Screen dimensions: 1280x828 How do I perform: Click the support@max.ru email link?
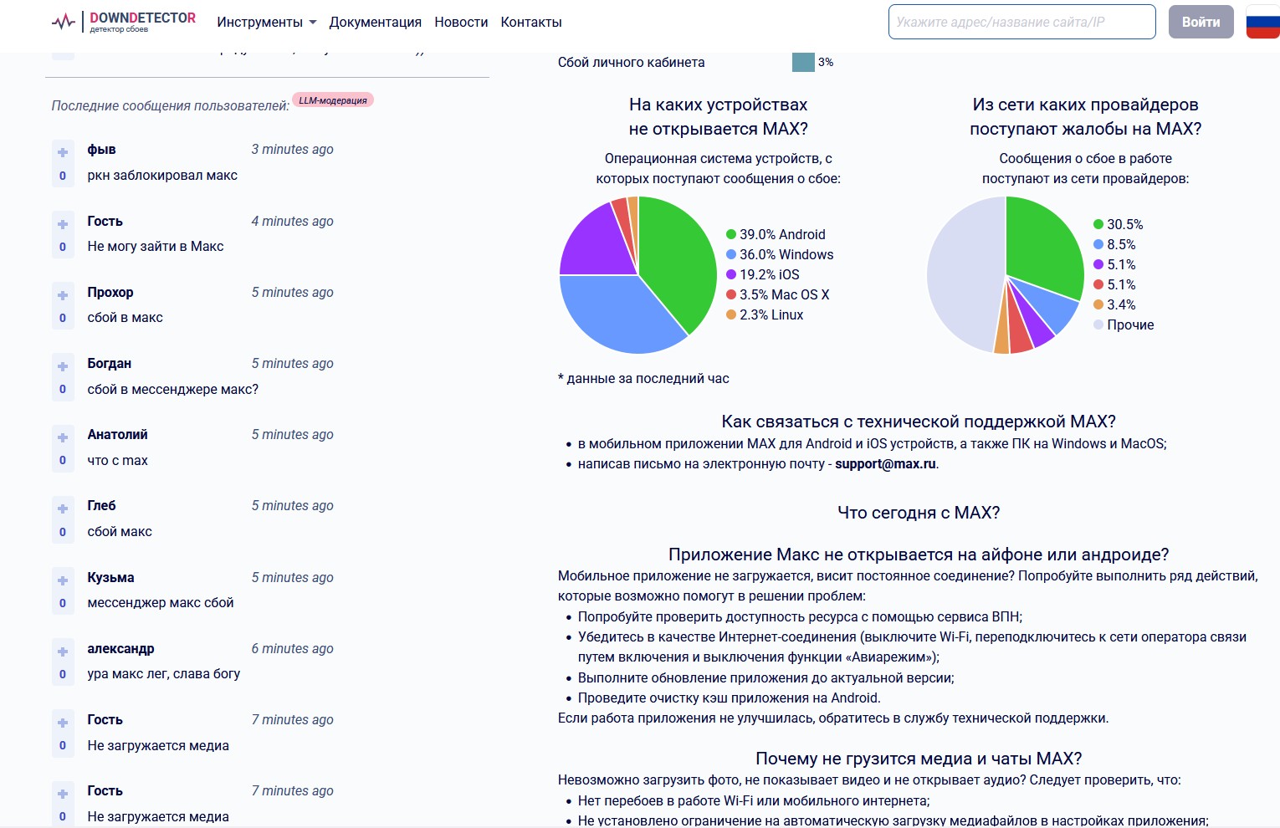coord(885,464)
